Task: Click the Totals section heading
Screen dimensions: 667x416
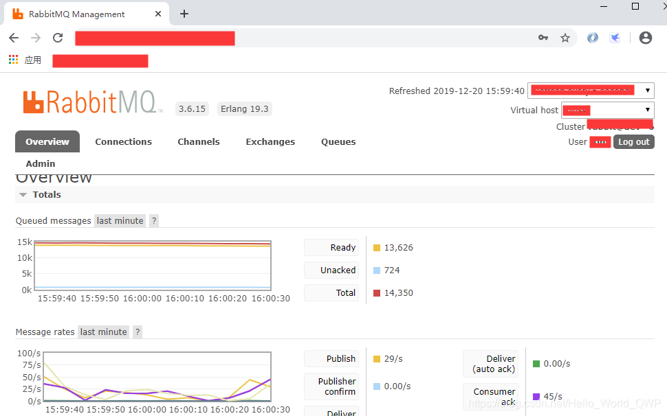Action: tap(47, 194)
